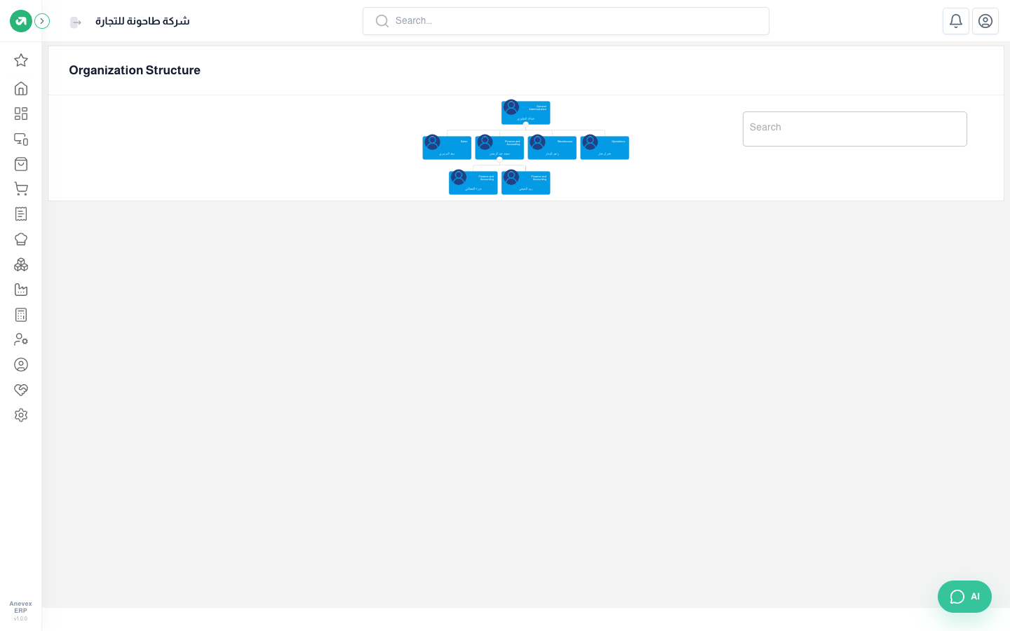
Task: Open the calculator accounting icon in sidebar
Action: coord(21,315)
